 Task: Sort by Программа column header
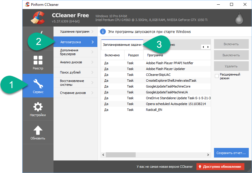(155, 55)
